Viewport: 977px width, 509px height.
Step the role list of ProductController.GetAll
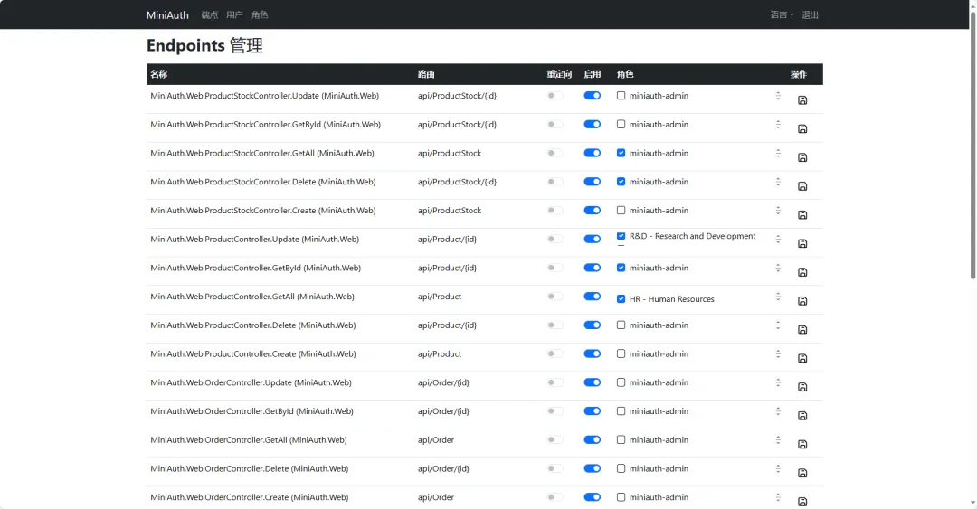point(778,296)
